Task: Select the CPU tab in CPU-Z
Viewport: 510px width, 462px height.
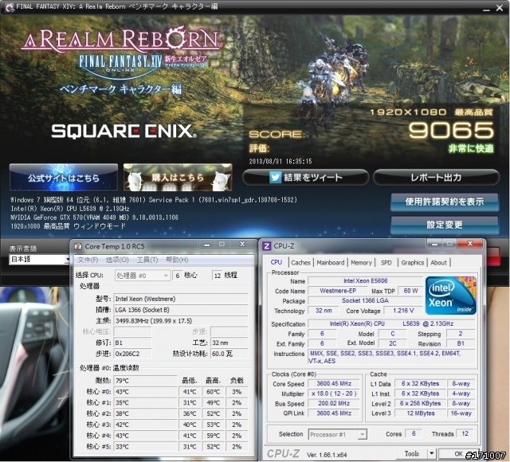Action: pos(277,262)
